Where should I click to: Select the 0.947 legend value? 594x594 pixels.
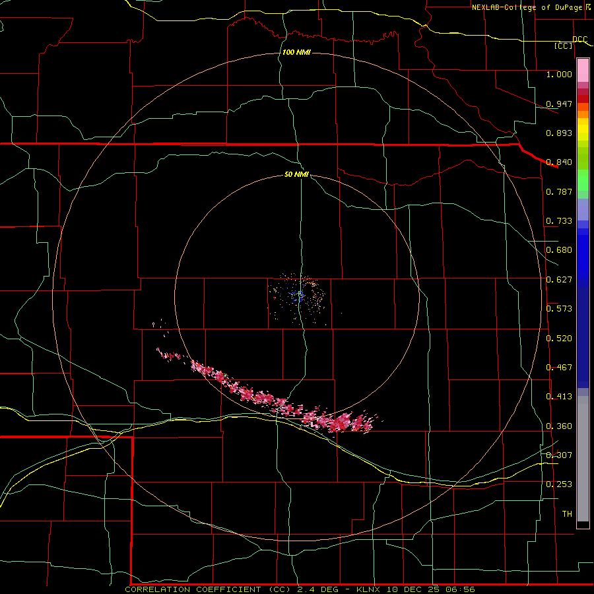559,104
